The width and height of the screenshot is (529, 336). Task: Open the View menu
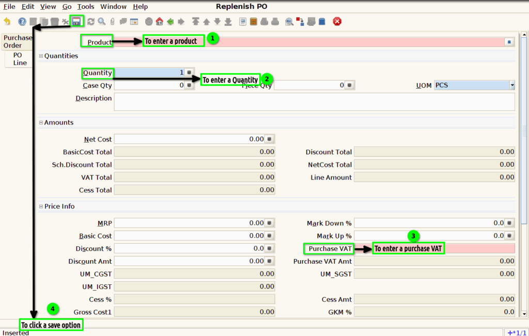tap(48, 6)
